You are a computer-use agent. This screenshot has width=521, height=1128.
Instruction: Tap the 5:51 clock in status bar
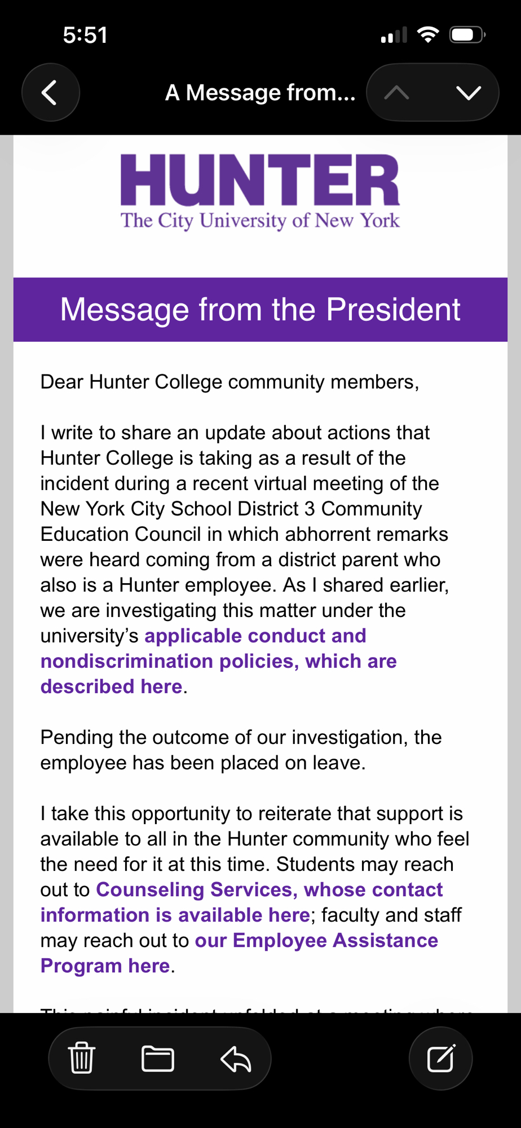click(85, 35)
